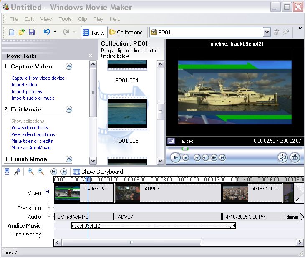Click the Open Project folder icon
Viewport: 305px width, 258px height.
[22, 32]
